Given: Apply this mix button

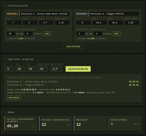Looking at the screenshot, I should 14,98.
